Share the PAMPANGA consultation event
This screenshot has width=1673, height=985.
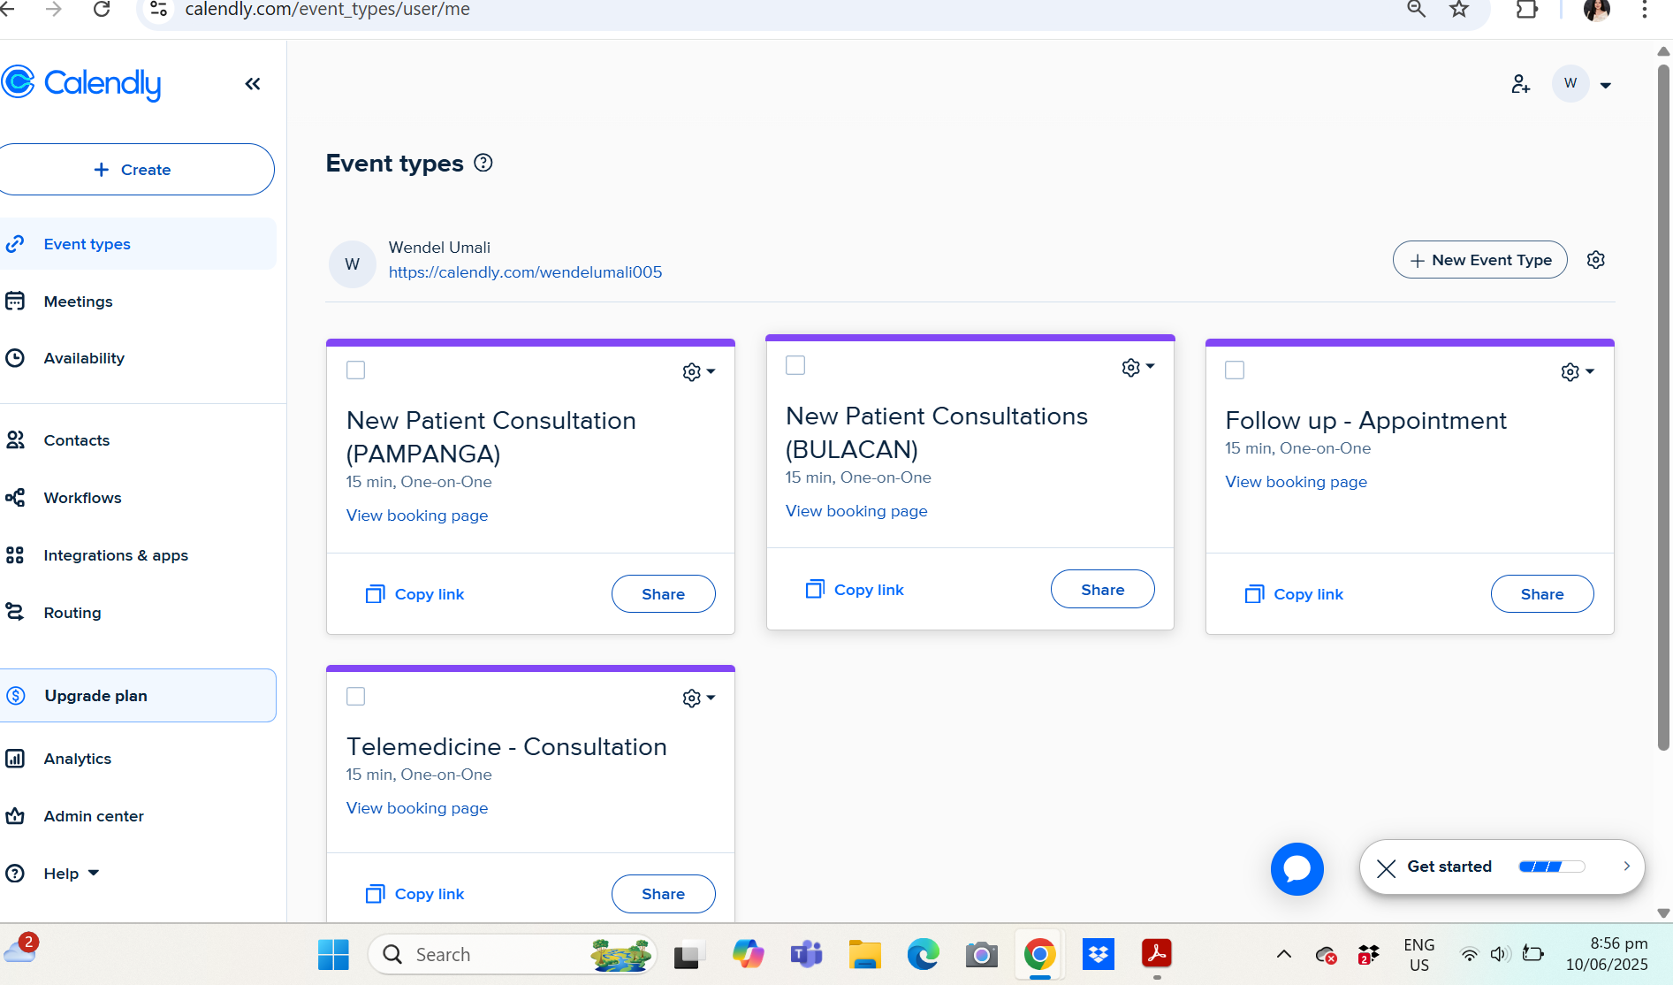click(x=663, y=594)
